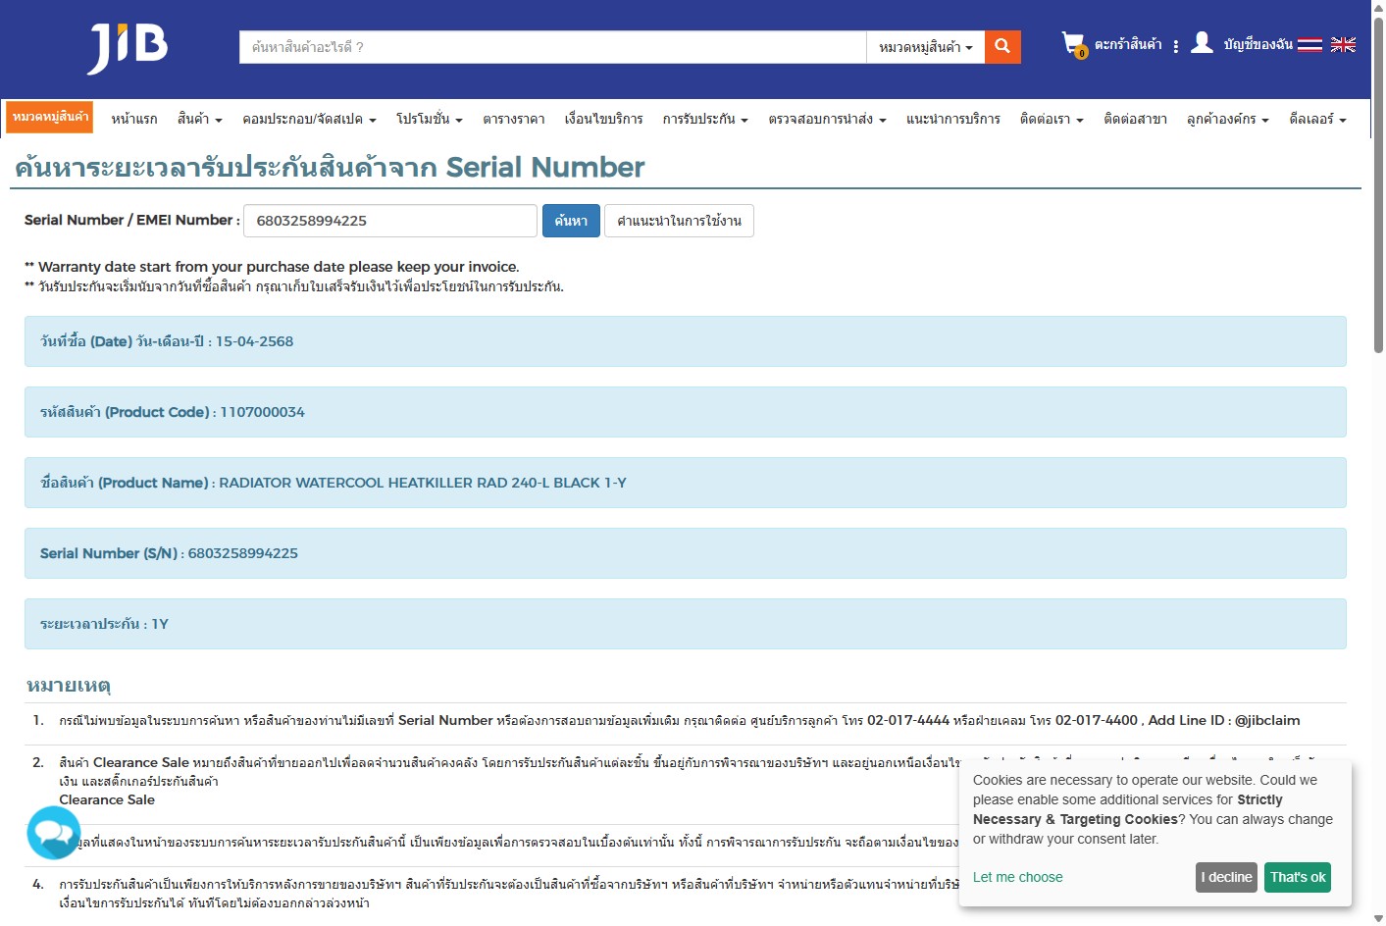Click the orange search magnifier button
The image size is (1386, 926).
point(1002,46)
